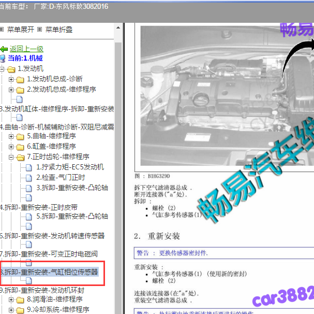
Task: Open 4.曲轴-诊断-机械辅助诊断-双阻尼减震
Action: click(x=57, y=127)
